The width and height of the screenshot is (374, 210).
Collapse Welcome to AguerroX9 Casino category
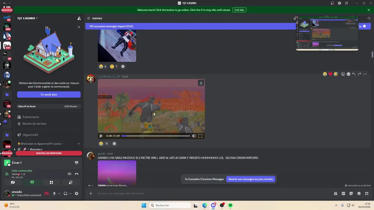[40, 143]
